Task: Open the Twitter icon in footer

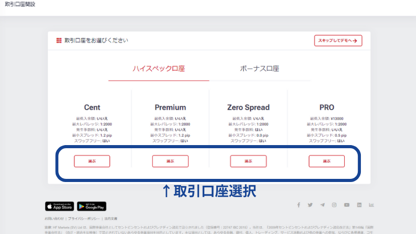Action: 310,205
